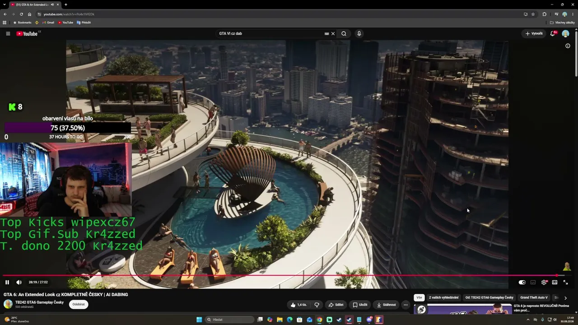The width and height of the screenshot is (578, 325).
Task: Start voice search with microphone
Action: click(359, 33)
